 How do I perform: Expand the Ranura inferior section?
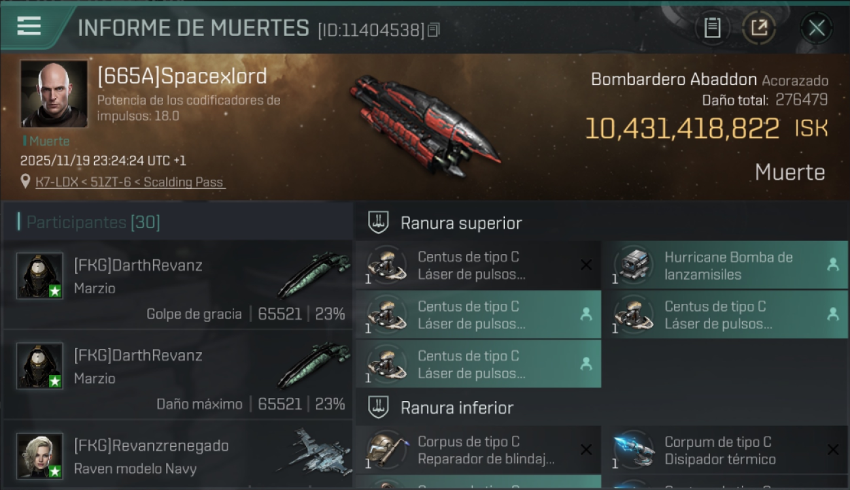pos(457,408)
